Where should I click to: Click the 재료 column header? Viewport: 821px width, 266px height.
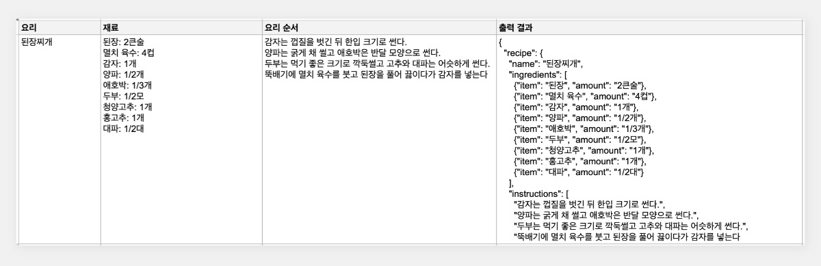coord(181,27)
